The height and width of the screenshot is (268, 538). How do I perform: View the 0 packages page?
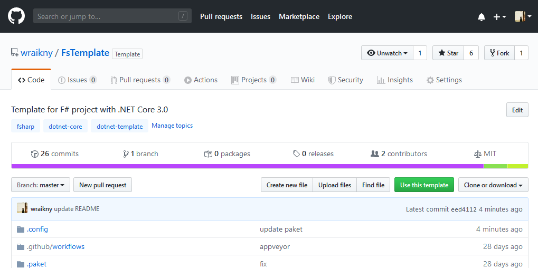[x=227, y=154]
